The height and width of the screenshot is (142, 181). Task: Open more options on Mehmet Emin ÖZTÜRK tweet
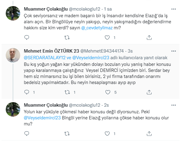tap(173, 51)
